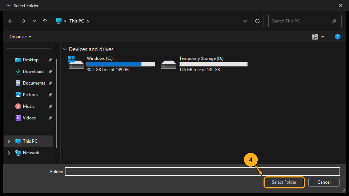The width and height of the screenshot is (349, 196).
Task: Click the search magnifier icon
Action: 334,21
